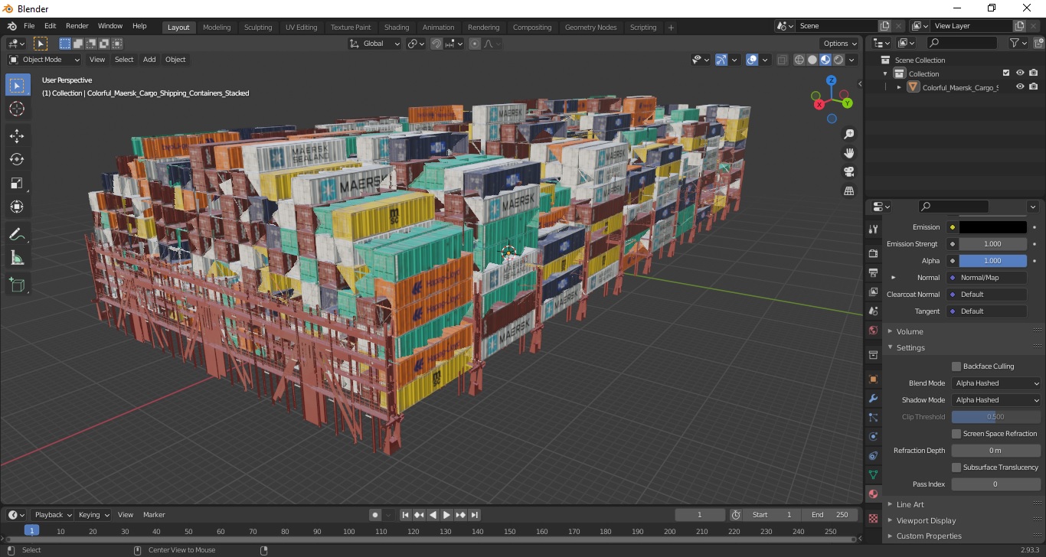Viewport: 1046px width, 557px height.
Task: Open the Modifier properties wrench tab
Action: pos(873,399)
